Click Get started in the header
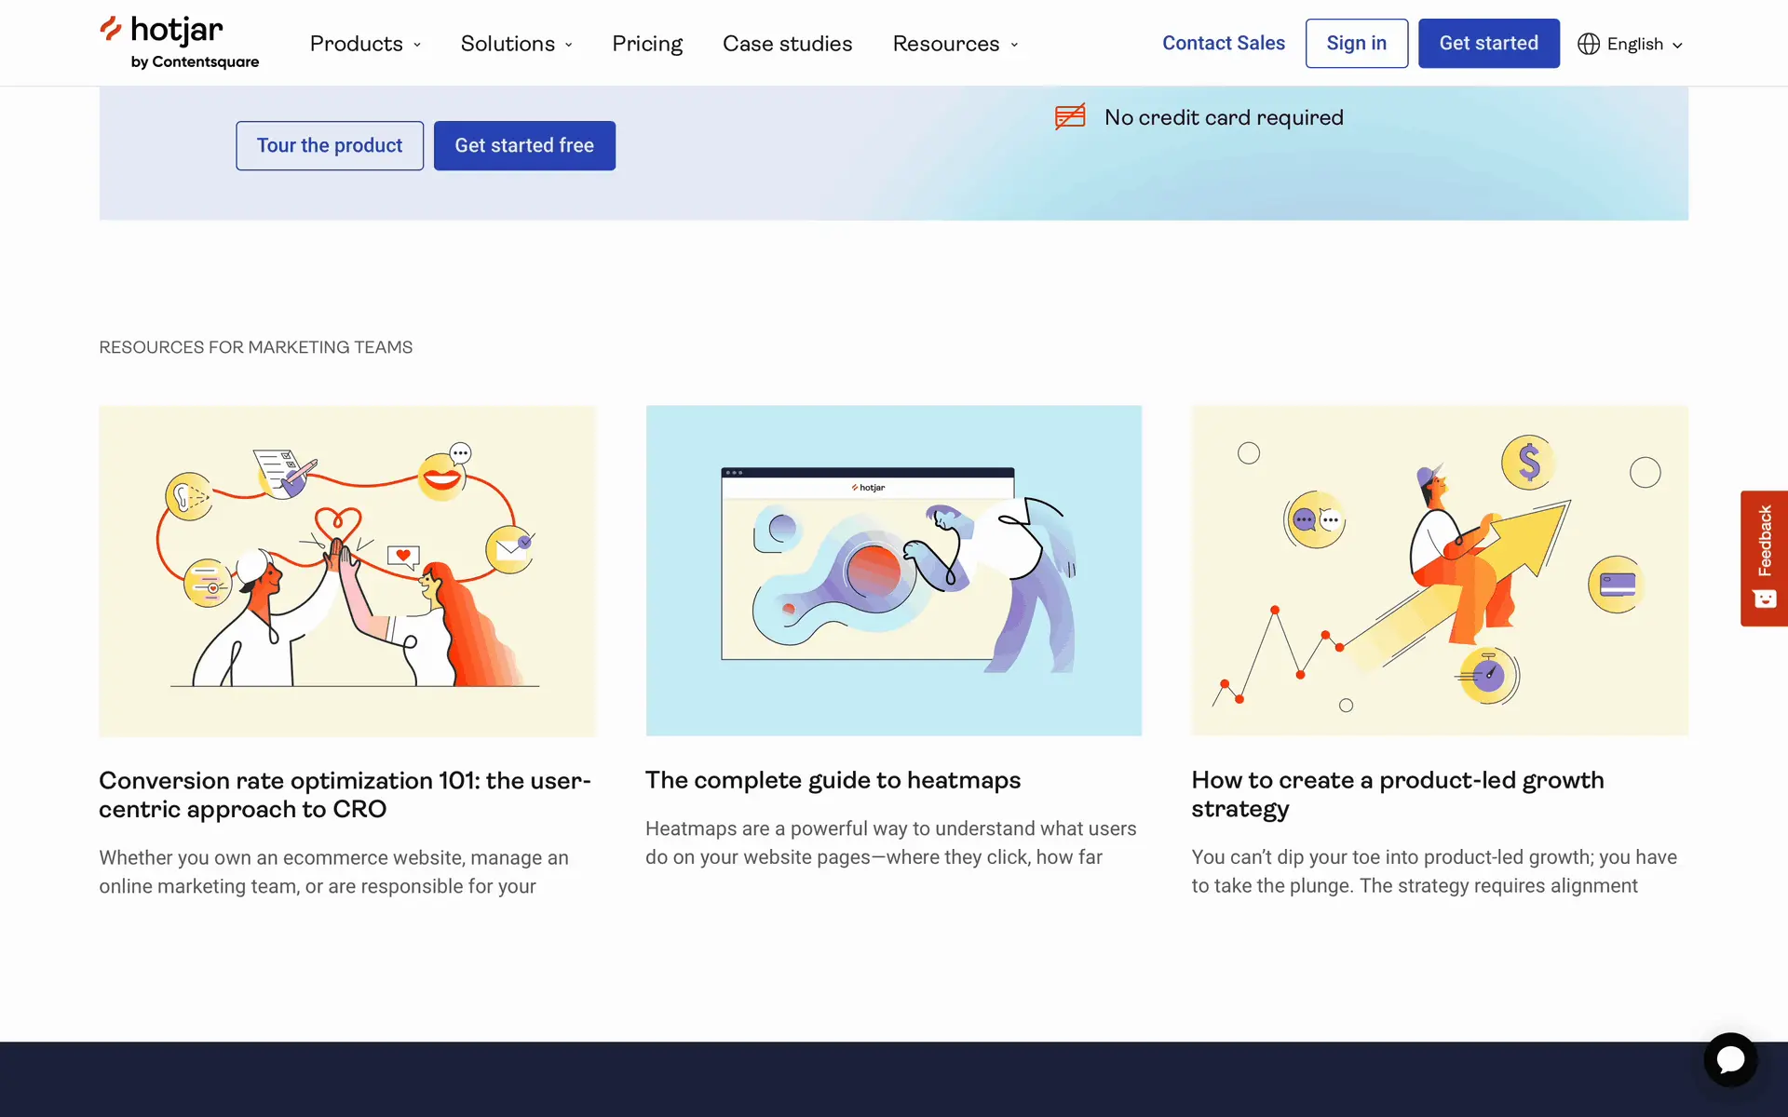Image resolution: width=1788 pixels, height=1117 pixels. (x=1488, y=44)
